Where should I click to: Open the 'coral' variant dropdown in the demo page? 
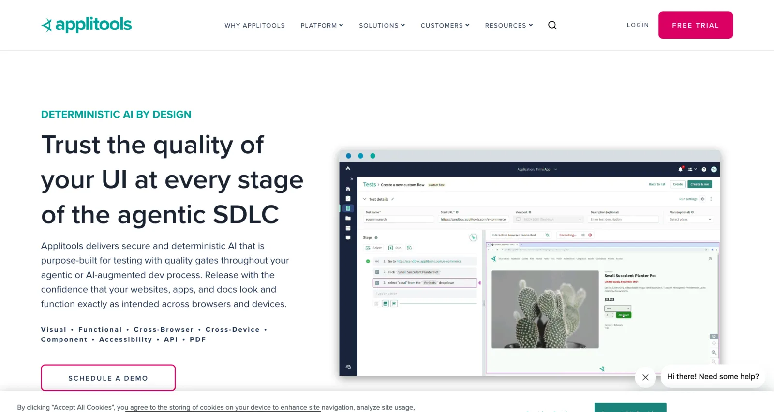click(x=618, y=308)
